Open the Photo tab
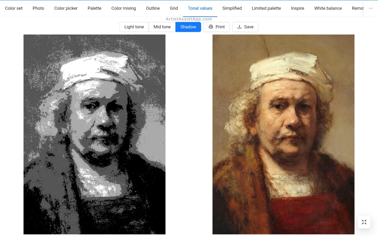Screen dimensions: 378x236 click(x=38, y=8)
